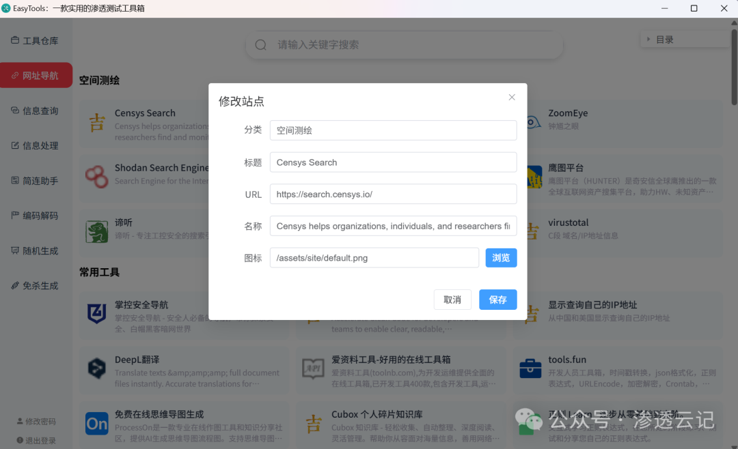The image size is (738, 449).
Task: Click 退出登录 to log out
Action: pos(36,441)
